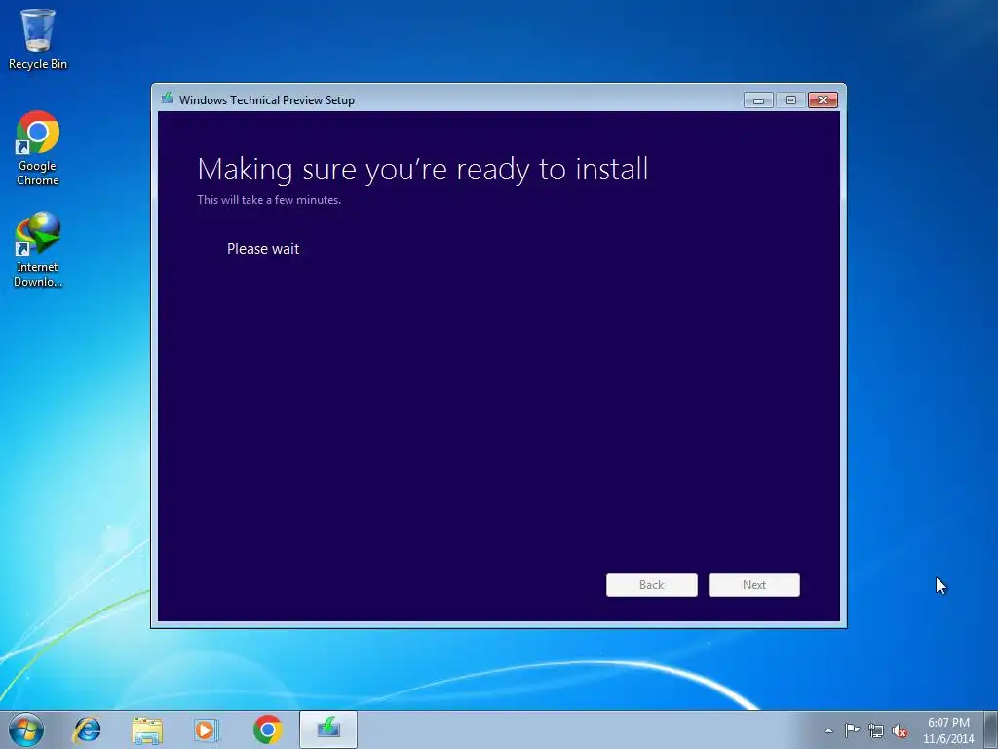The width and height of the screenshot is (998, 749).
Task: Click the 'Please wait' text
Action: click(x=263, y=249)
